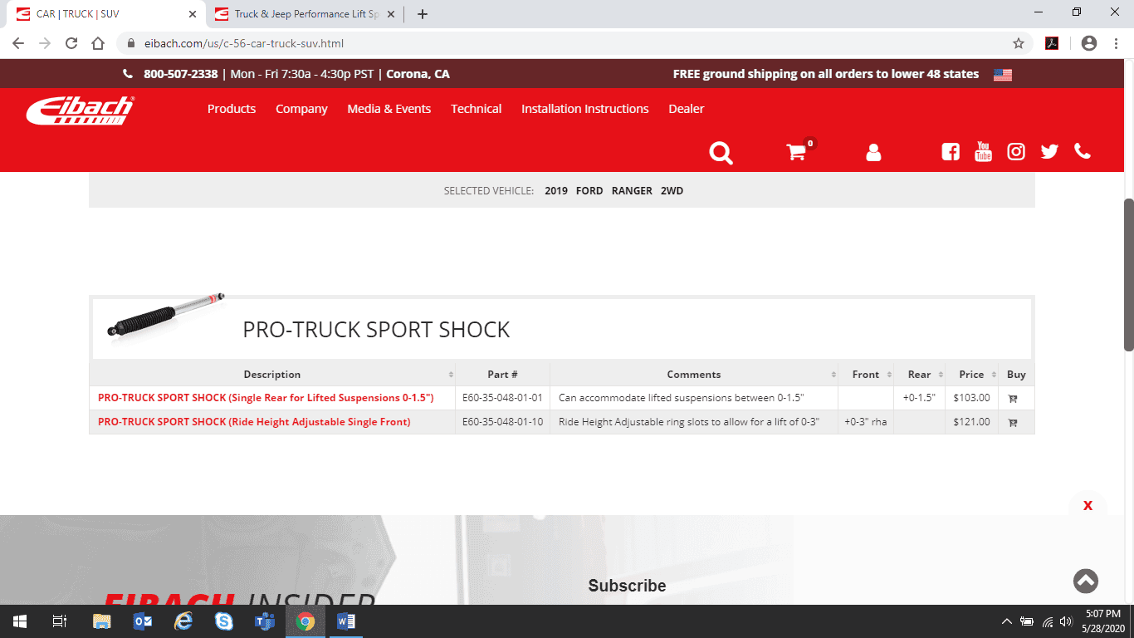Screen dimensions: 1134x638
Task: Open the Single Rear for Lifted Suspensions link
Action: pyautogui.click(x=266, y=398)
